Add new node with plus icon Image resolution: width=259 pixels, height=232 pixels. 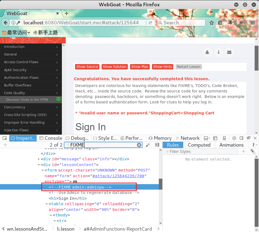click(5, 145)
